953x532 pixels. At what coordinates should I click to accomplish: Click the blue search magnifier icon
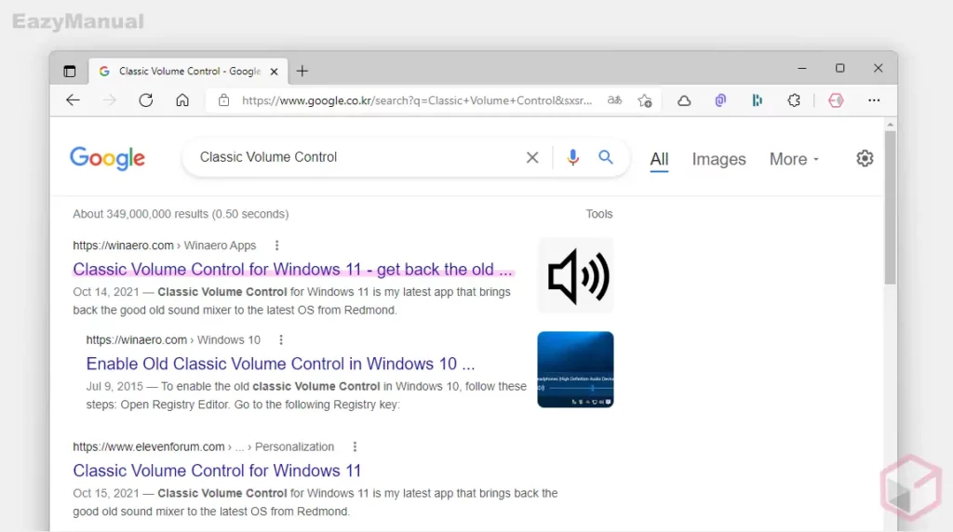coord(606,158)
